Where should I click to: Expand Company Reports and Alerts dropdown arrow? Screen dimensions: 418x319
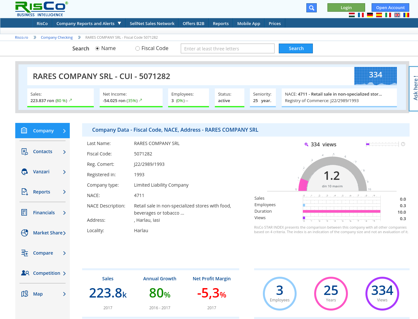[x=119, y=23]
